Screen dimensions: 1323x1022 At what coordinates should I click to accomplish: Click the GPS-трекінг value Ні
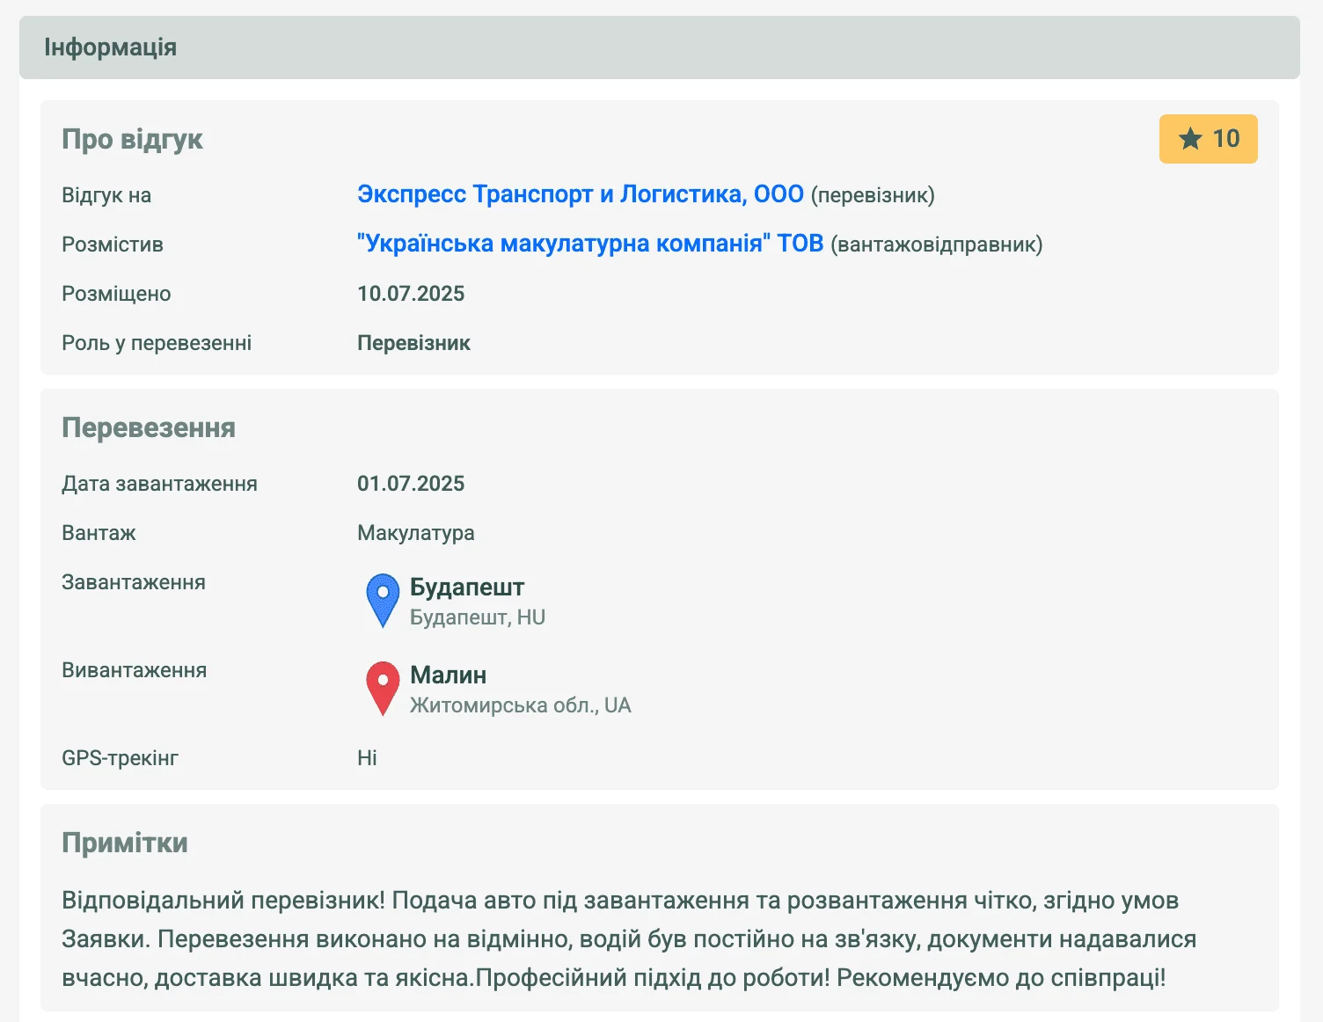click(367, 758)
